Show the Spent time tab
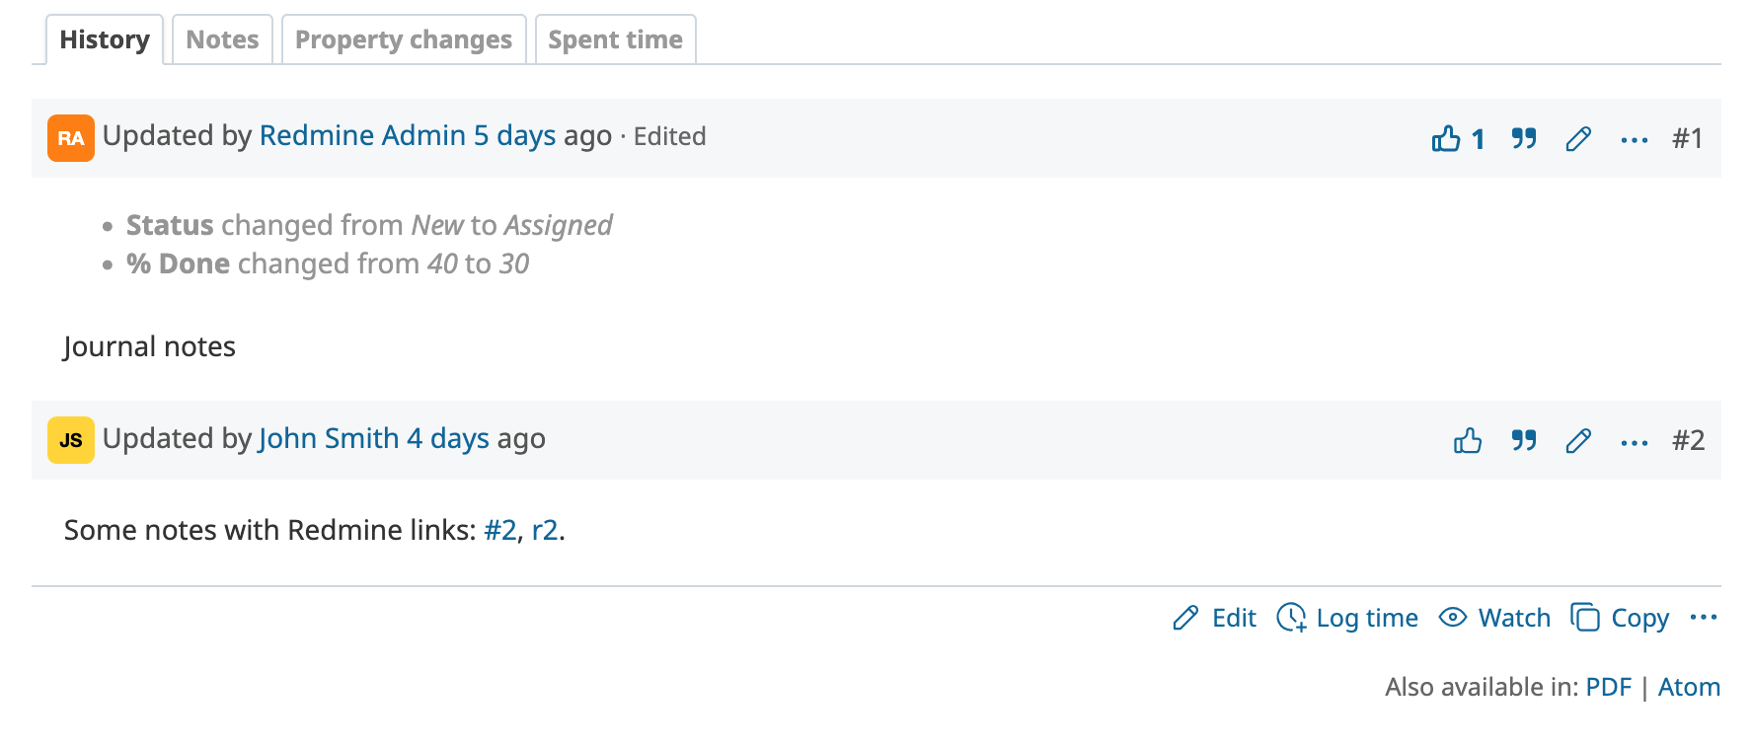 [x=615, y=39]
